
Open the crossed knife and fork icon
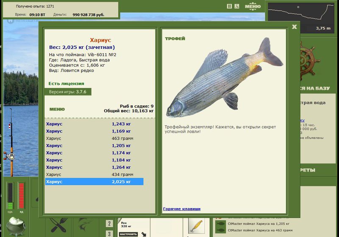[x=58, y=225]
